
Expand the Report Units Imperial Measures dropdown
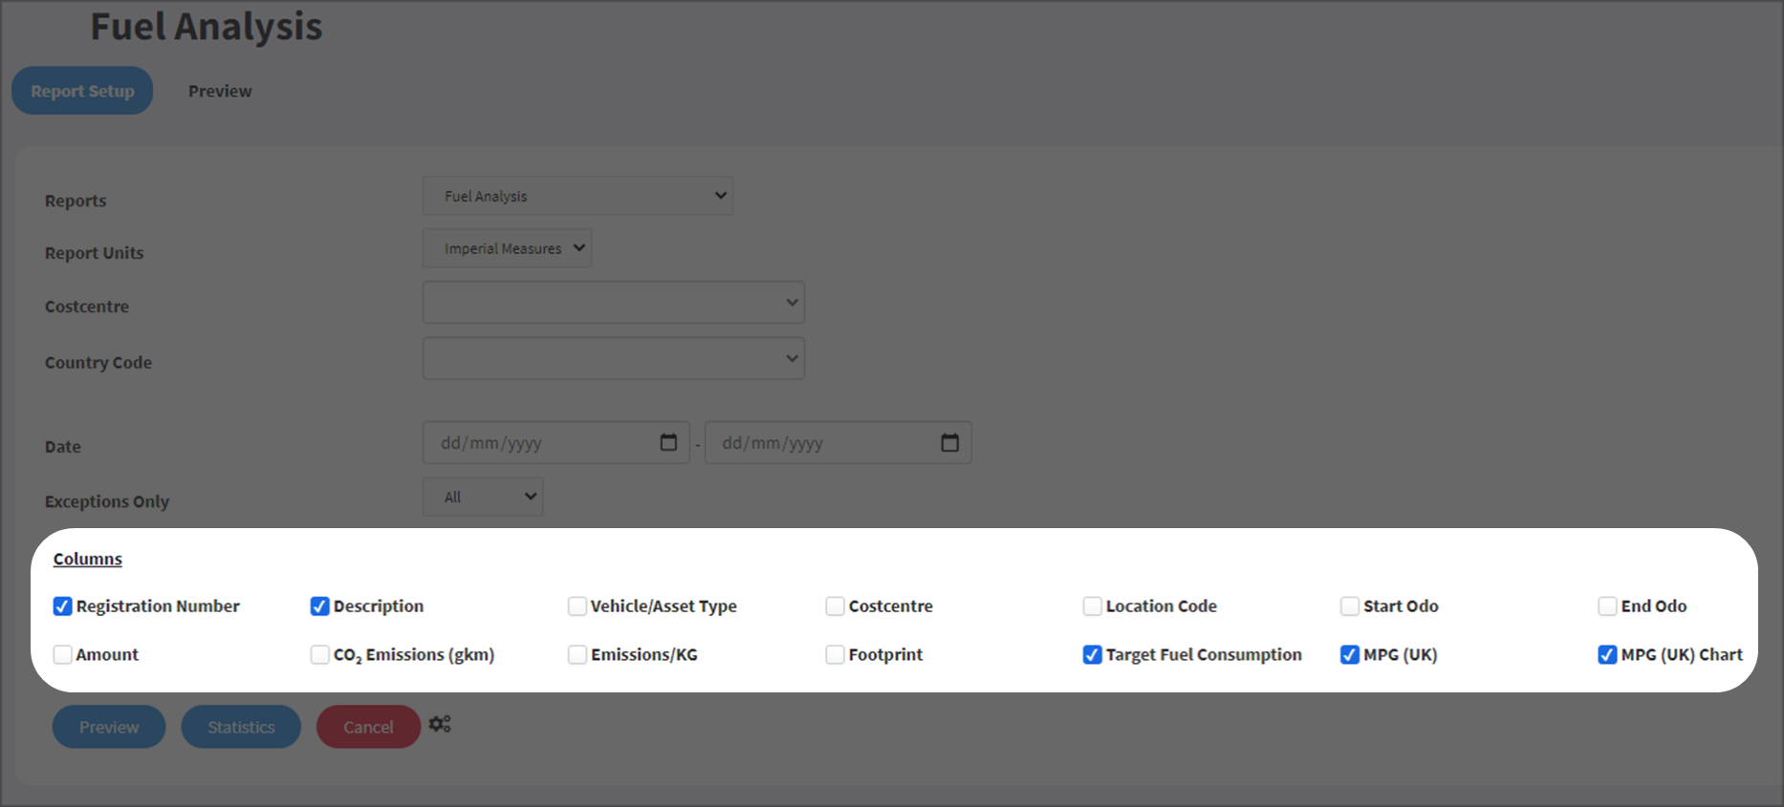pos(508,248)
